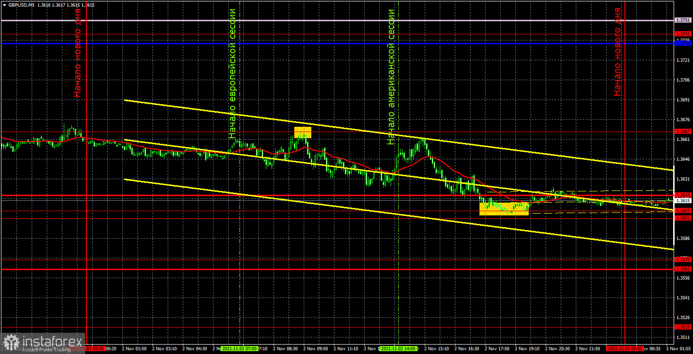Click 'Начало нового дня' label at 3 Nov 00:00
This screenshot has height=354, width=693.
click(617, 52)
